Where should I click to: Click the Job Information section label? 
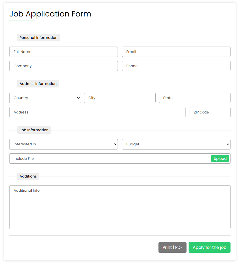coord(34,130)
